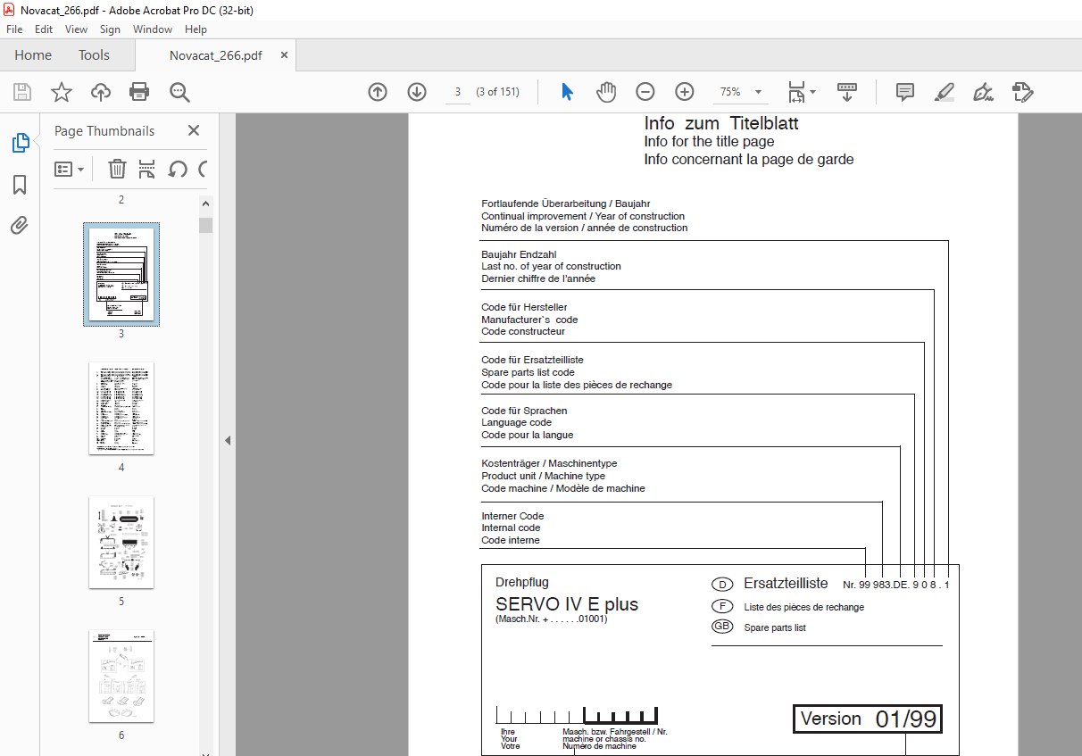1082x756 pixels.
Task: Click the Scrolling mode keyboard icon
Action: (847, 92)
